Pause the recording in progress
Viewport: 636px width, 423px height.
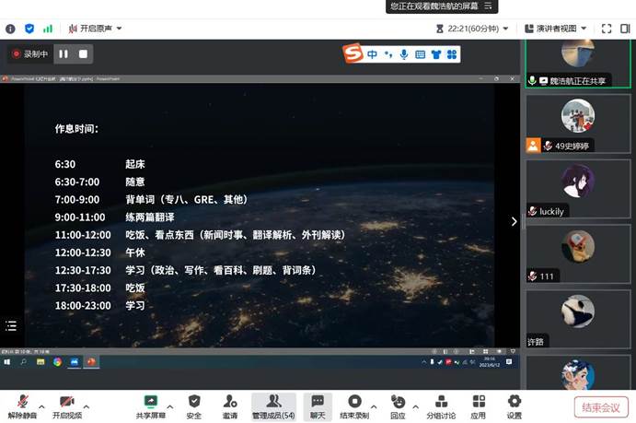(x=64, y=54)
